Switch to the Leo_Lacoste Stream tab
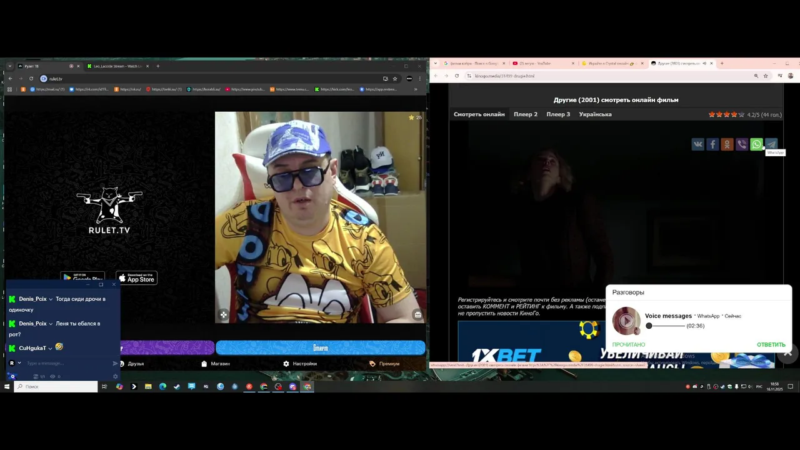Image resolution: width=800 pixels, height=450 pixels. (x=117, y=66)
